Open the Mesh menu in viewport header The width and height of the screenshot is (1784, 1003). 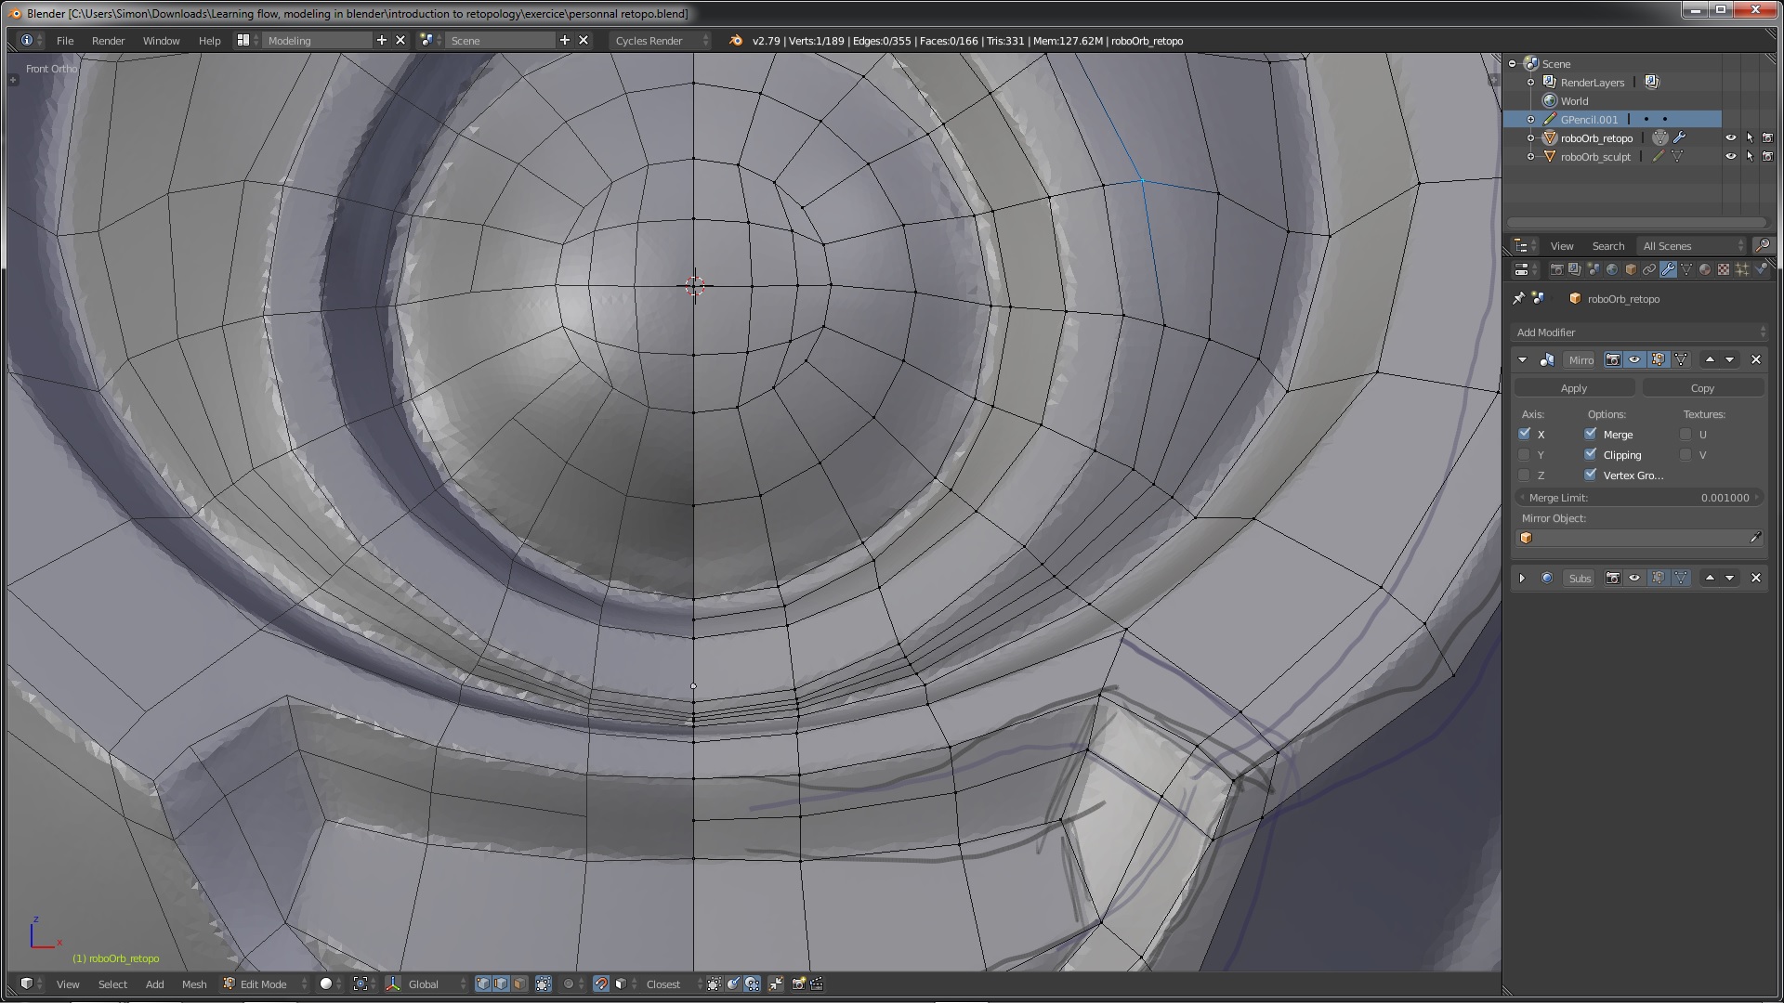click(194, 983)
